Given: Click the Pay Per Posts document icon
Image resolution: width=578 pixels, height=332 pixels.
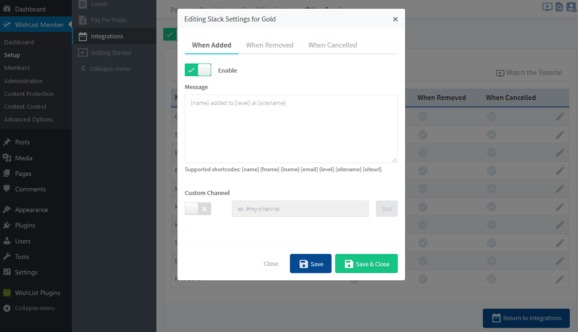Looking at the screenshot, I should [82, 20].
